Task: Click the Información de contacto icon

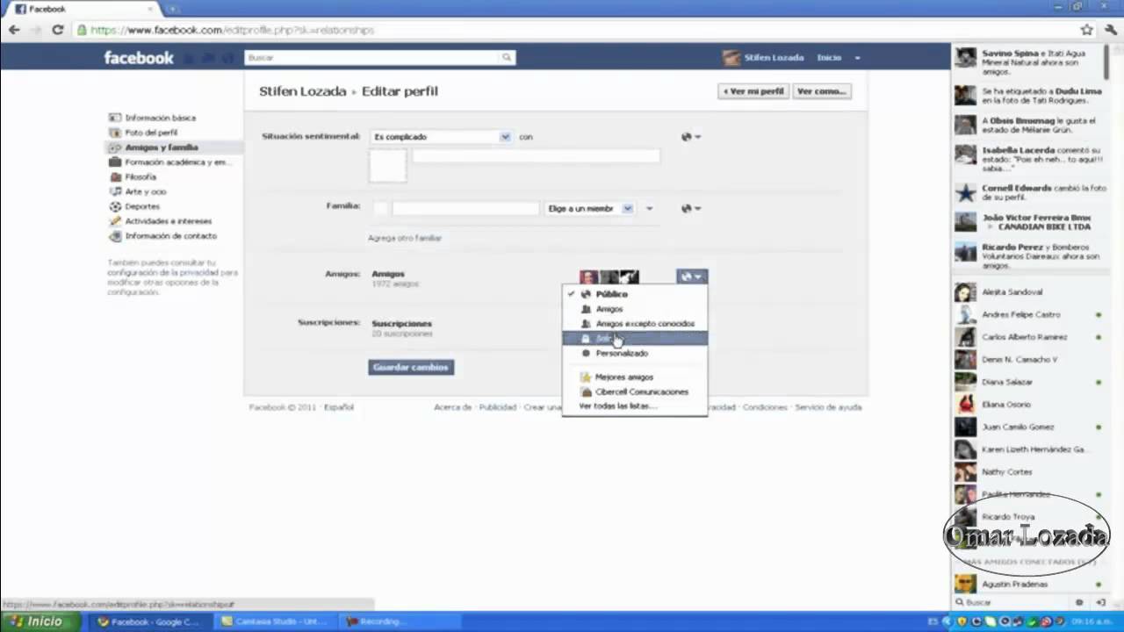Action: [x=115, y=236]
